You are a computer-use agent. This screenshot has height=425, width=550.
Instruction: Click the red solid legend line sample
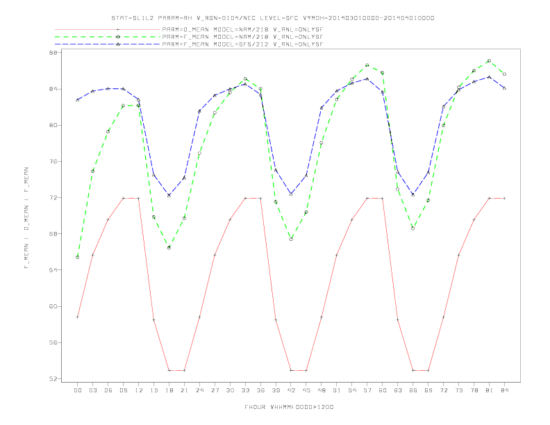(x=108, y=30)
